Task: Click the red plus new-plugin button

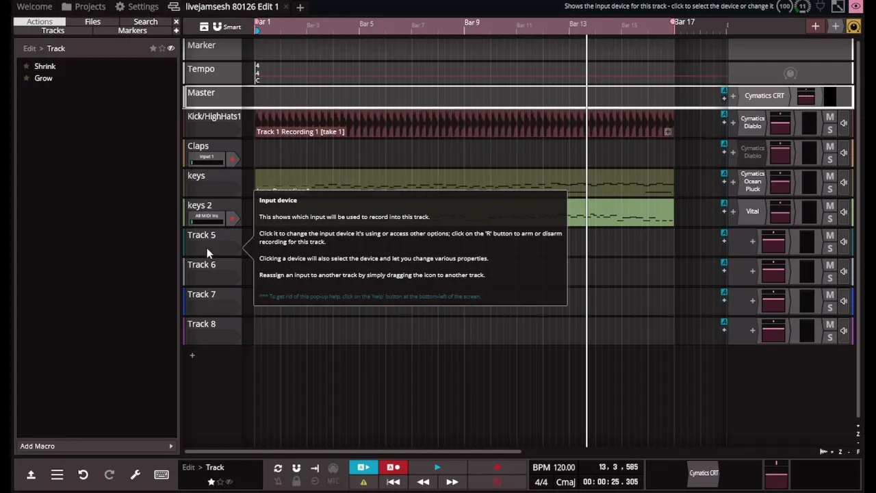Action: pos(815,27)
